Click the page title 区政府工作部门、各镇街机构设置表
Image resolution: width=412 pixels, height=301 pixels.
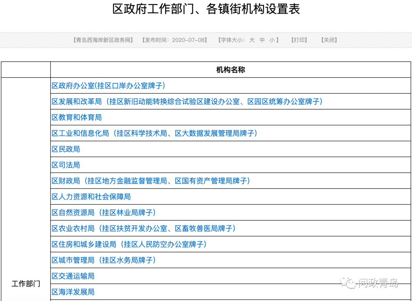point(206,9)
